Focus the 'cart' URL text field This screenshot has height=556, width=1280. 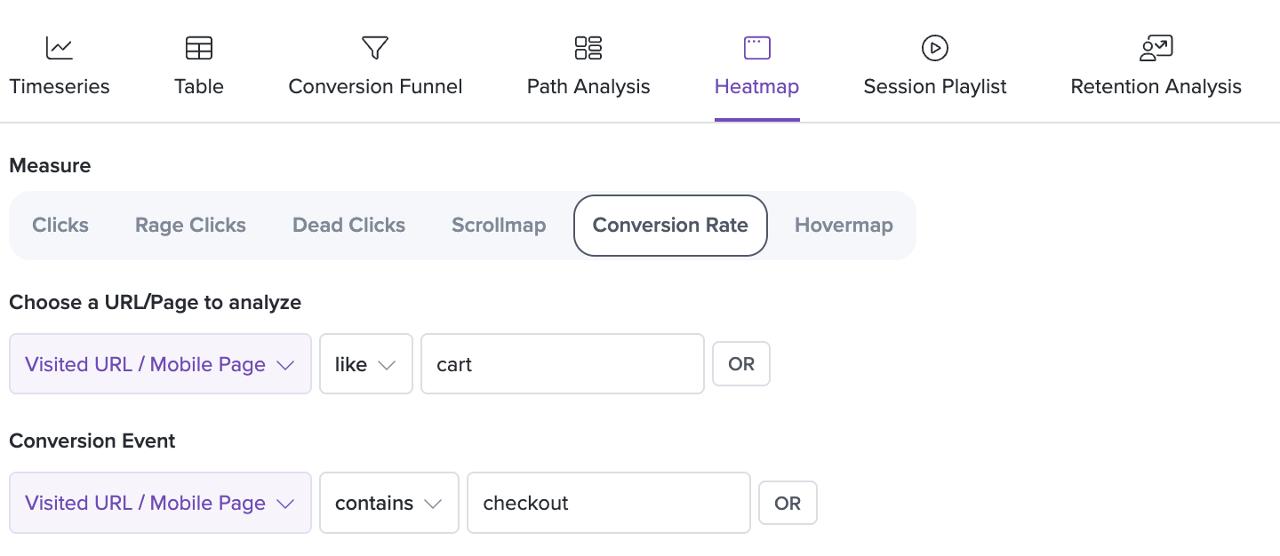click(563, 364)
